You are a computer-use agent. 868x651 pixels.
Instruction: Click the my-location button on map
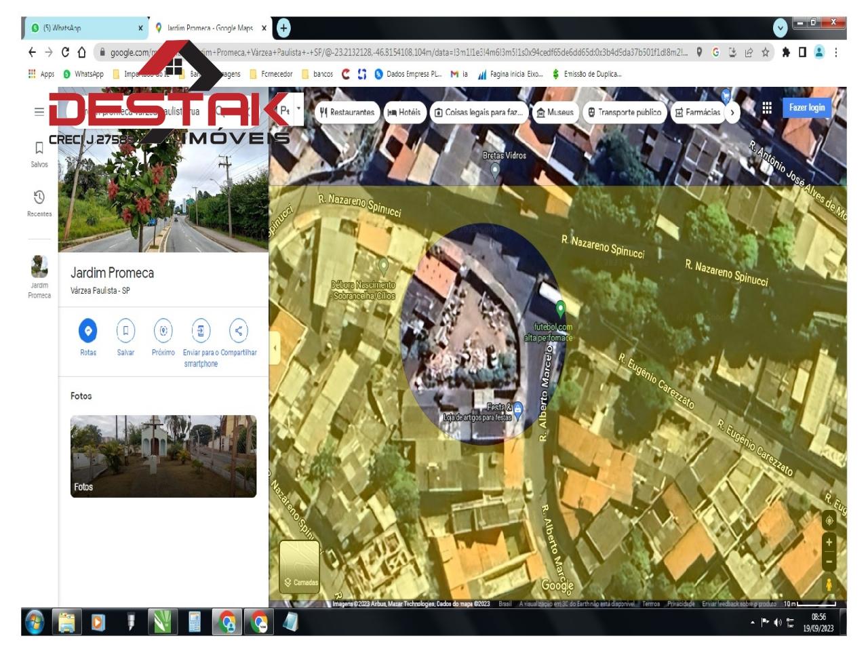pyautogui.click(x=829, y=521)
